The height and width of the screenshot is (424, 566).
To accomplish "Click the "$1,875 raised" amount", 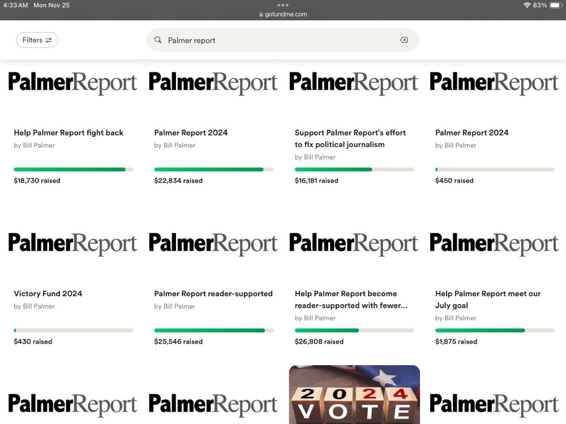I will [456, 341].
